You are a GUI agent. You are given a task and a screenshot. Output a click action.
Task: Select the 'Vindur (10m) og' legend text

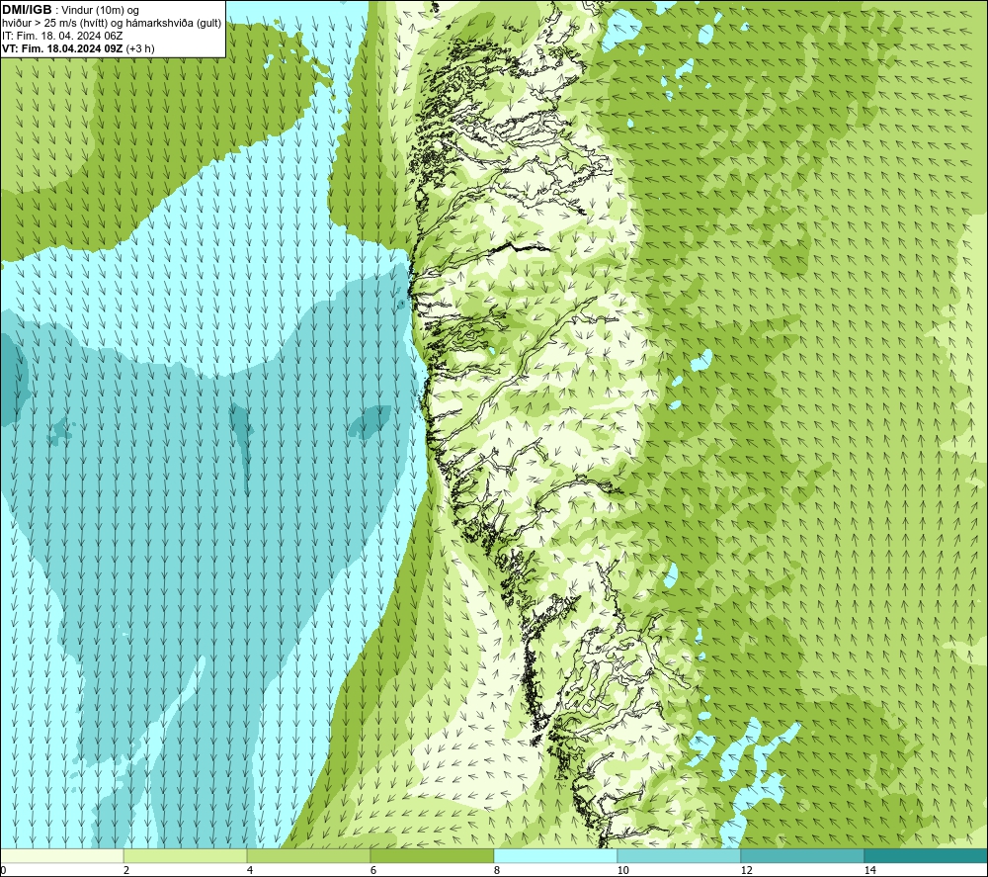pyautogui.click(x=100, y=11)
